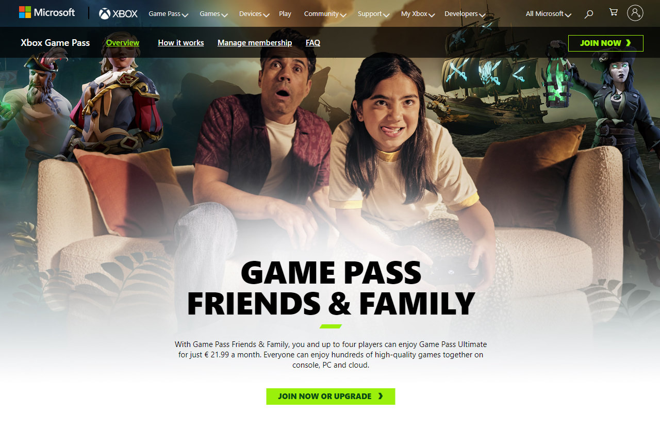The image size is (660, 429).
Task: Open the Manage membership link
Action: (255, 43)
